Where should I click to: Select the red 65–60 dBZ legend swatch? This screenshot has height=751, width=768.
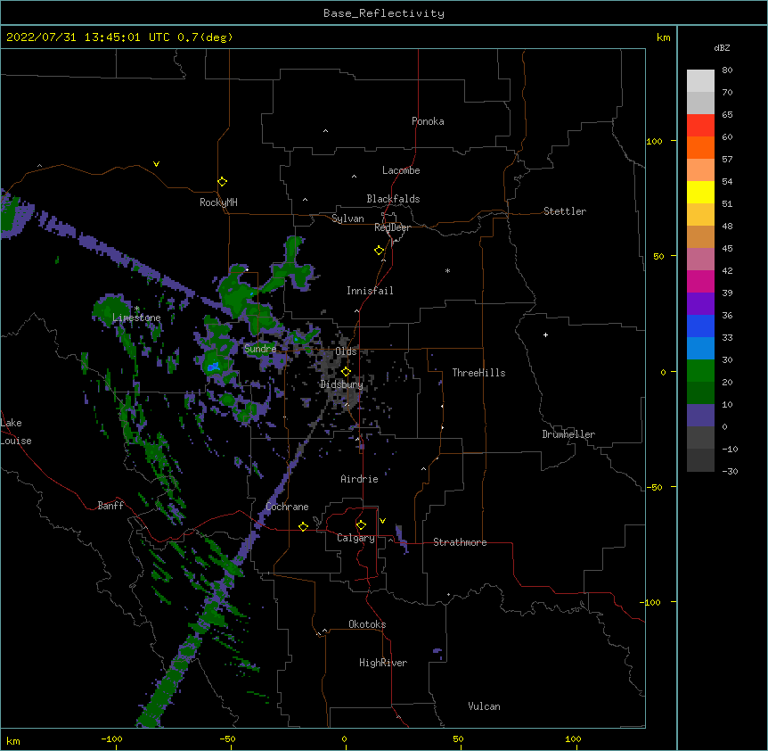click(x=700, y=126)
